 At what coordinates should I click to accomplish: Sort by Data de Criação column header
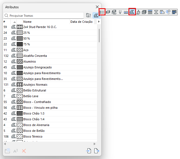pos(82,22)
